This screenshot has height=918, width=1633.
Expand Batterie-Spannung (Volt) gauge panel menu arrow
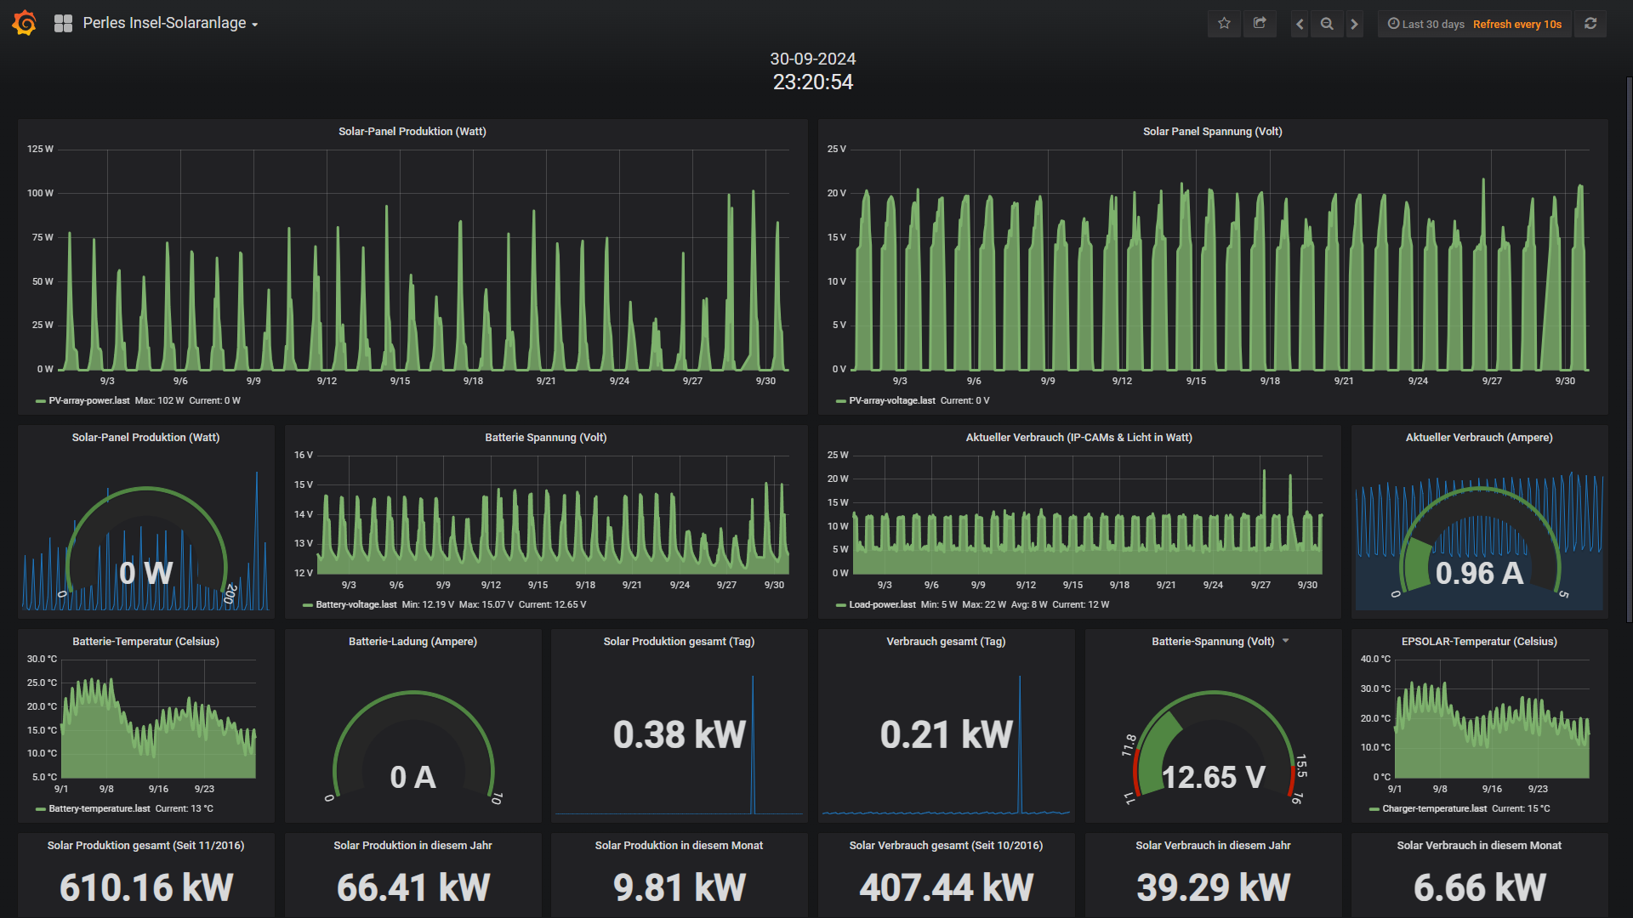click(1285, 641)
